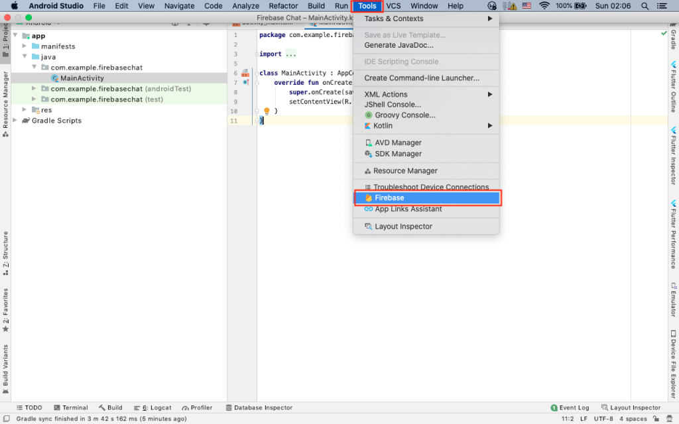Open Layout Inspector in bottom bar
Viewport: 679px width, 424px height.
631,407
